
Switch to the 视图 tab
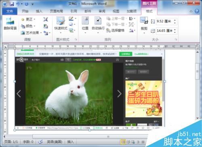116,11
